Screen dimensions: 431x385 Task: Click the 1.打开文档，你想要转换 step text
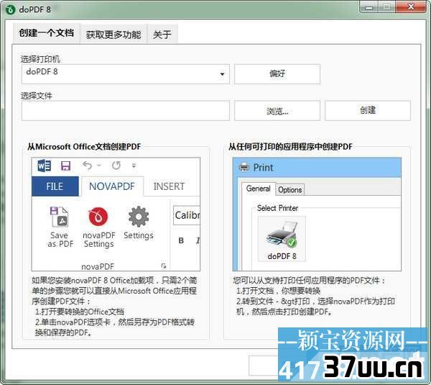pos(279,291)
